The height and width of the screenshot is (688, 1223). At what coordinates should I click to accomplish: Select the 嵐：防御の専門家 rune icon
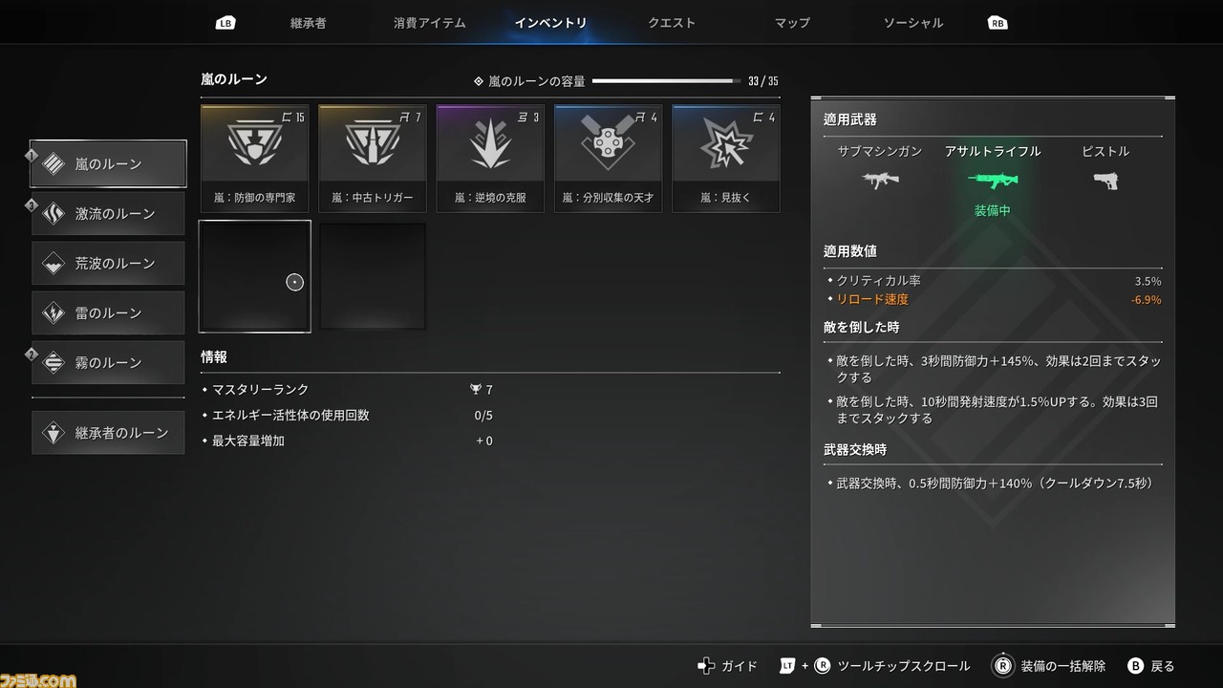(x=254, y=144)
